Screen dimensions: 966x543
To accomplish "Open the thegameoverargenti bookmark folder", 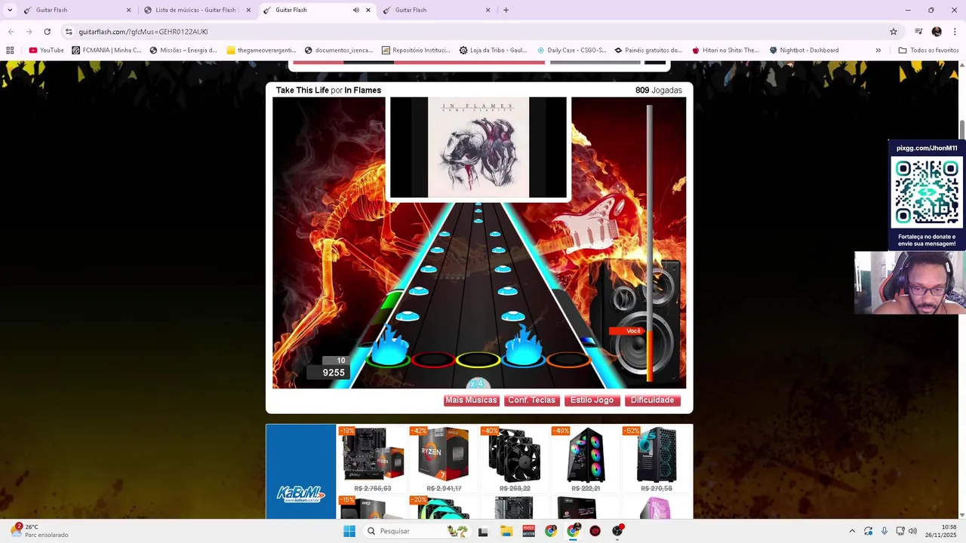I will coord(261,51).
